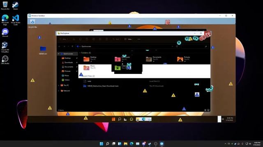The image size is (263, 147).
Task: Open Search on host taskbar
Action: pos(108,144)
